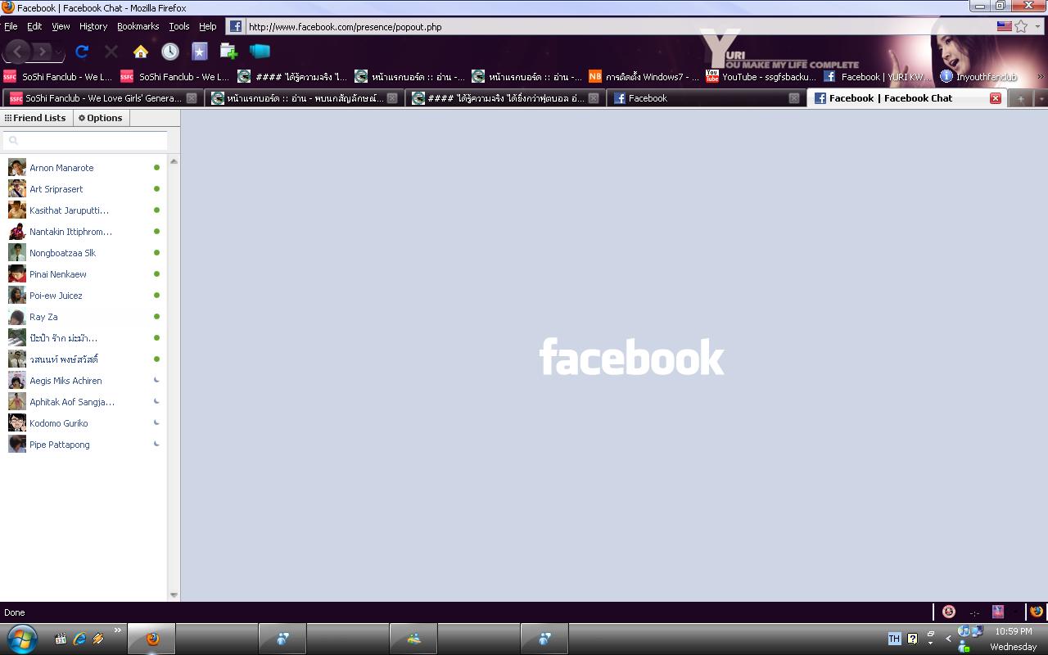
Task: Go to the Home page icon
Action: point(141,52)
